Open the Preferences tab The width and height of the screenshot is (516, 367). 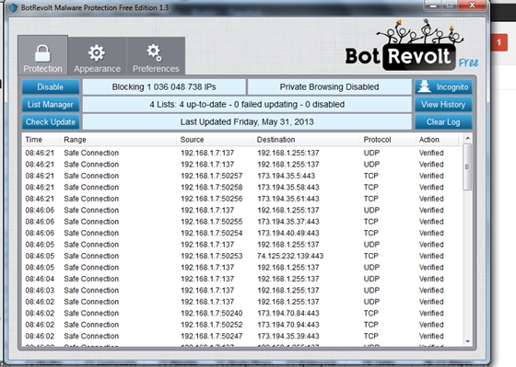[156, 56]
